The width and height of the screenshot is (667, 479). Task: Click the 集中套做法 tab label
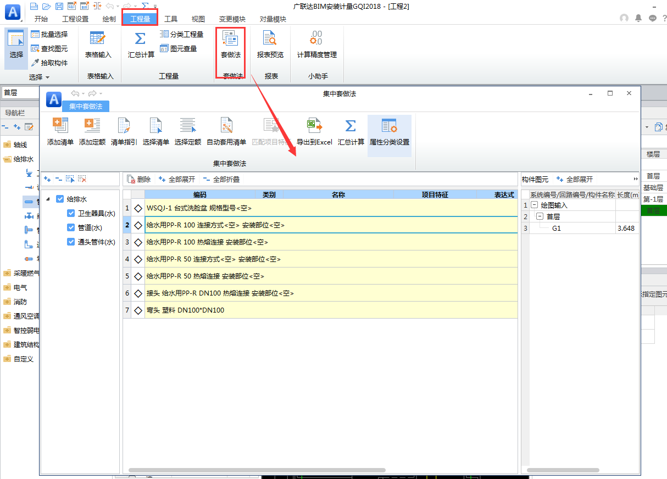[x=86, y=107]
